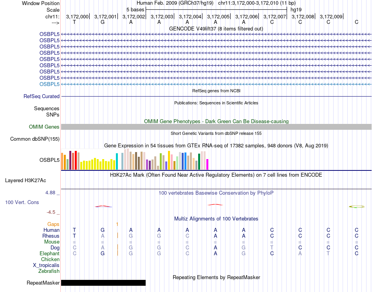
Task: Click the cyan bar in GTEx expression chart
Action: [117, 161]
